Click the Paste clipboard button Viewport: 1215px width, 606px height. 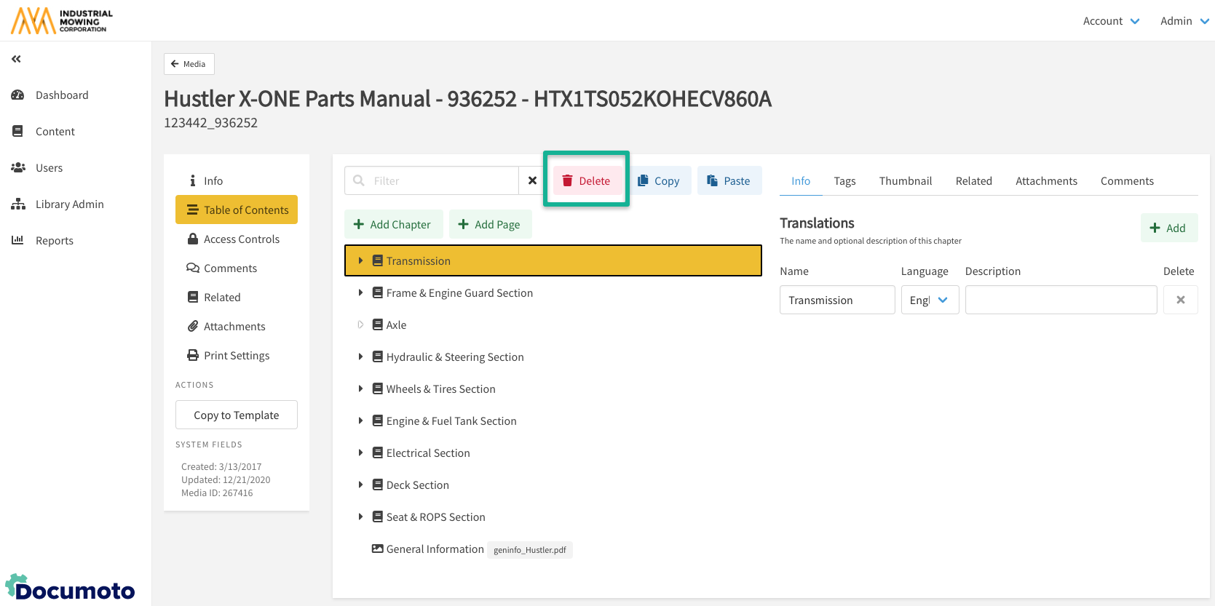tap(729, 180)
